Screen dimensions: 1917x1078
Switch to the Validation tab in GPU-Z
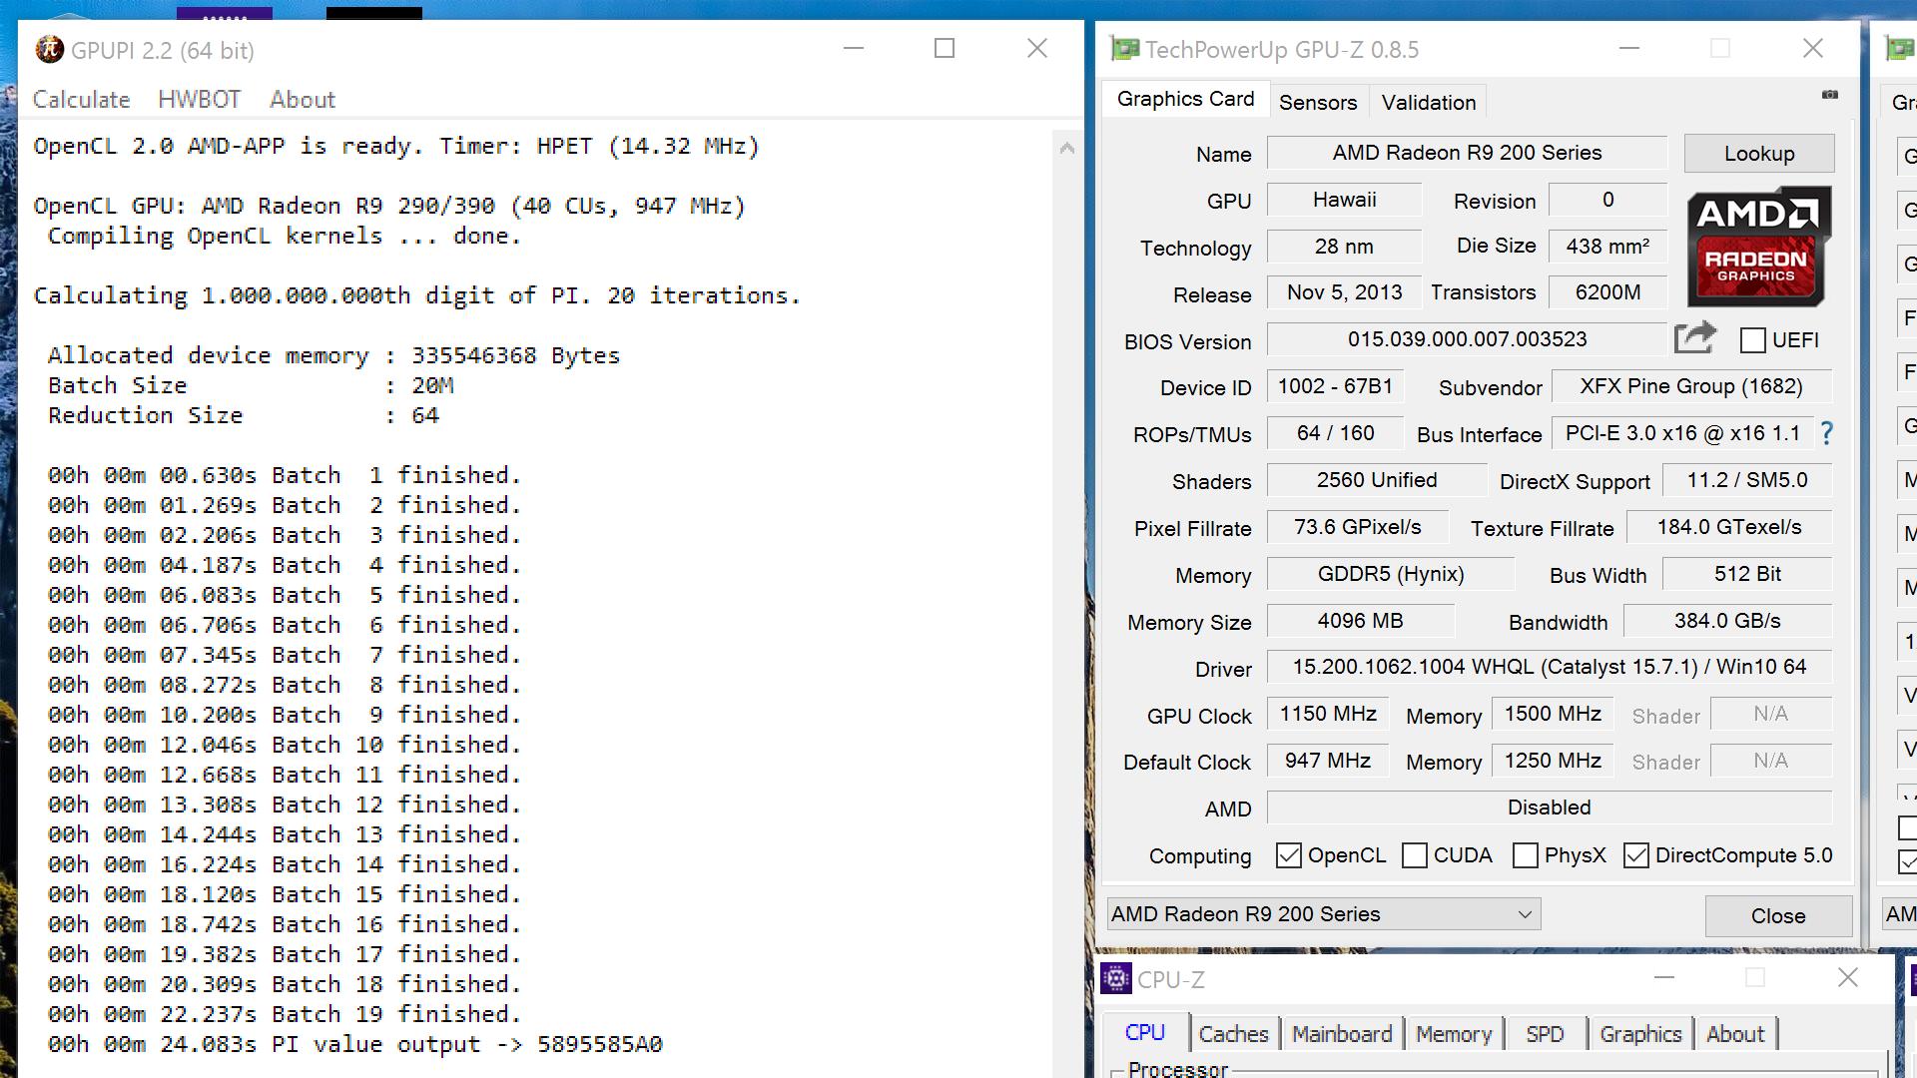1428,103
